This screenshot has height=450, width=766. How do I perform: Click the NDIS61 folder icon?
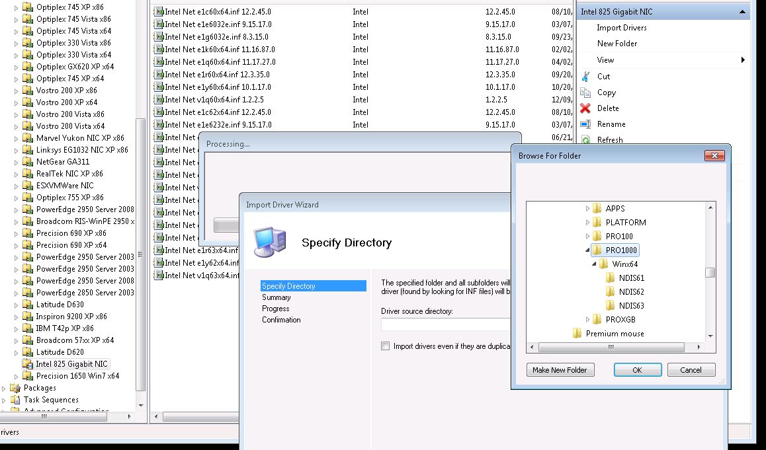610,278
